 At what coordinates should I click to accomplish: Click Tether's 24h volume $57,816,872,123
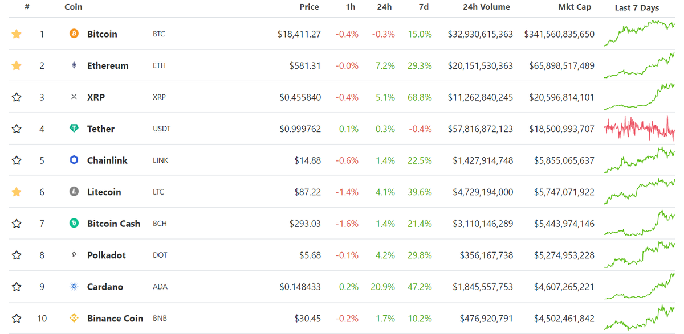(x=481, y=129)
